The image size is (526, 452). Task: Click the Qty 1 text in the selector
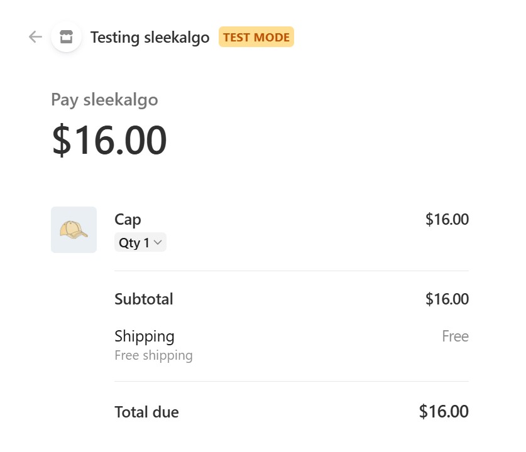point(134,243)
